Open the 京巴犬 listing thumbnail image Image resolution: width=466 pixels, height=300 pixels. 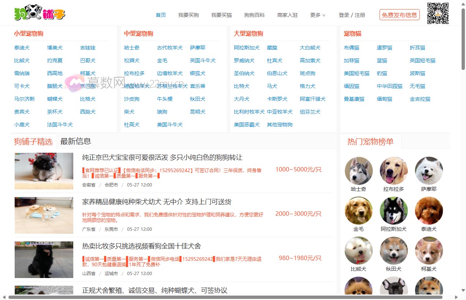coord(44,171)
